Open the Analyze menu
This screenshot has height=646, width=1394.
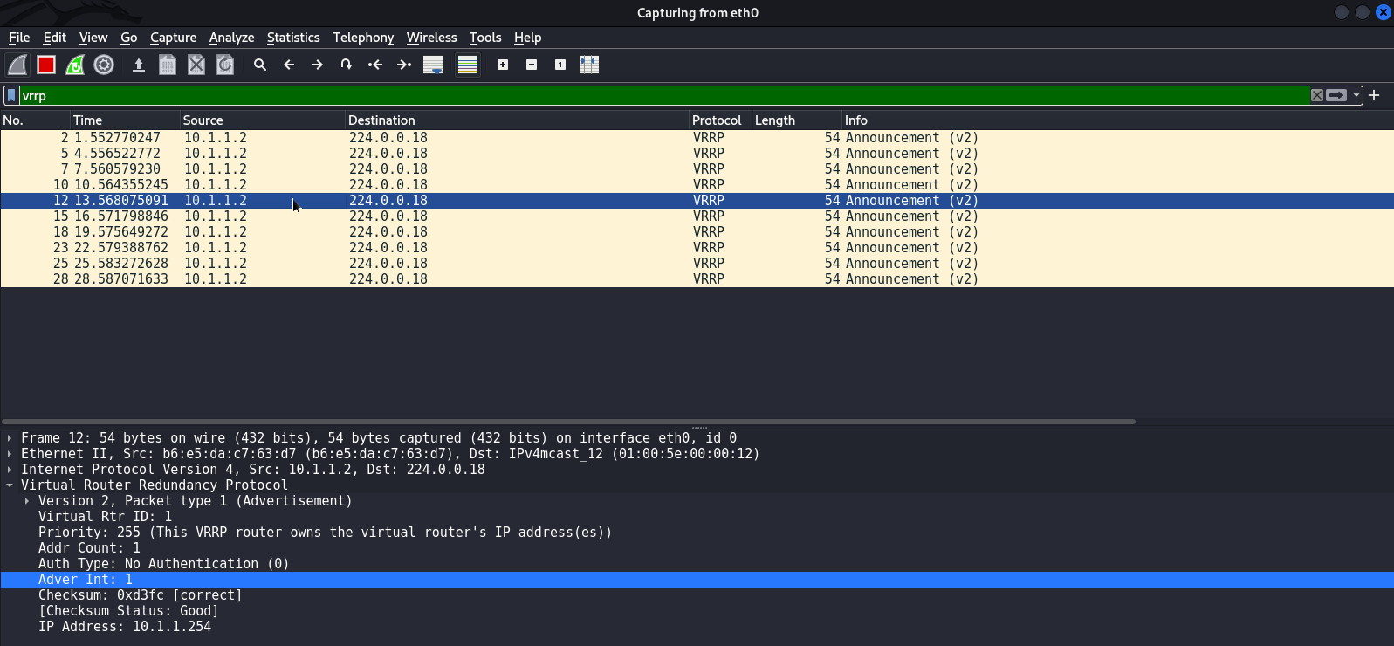(231, 38)
